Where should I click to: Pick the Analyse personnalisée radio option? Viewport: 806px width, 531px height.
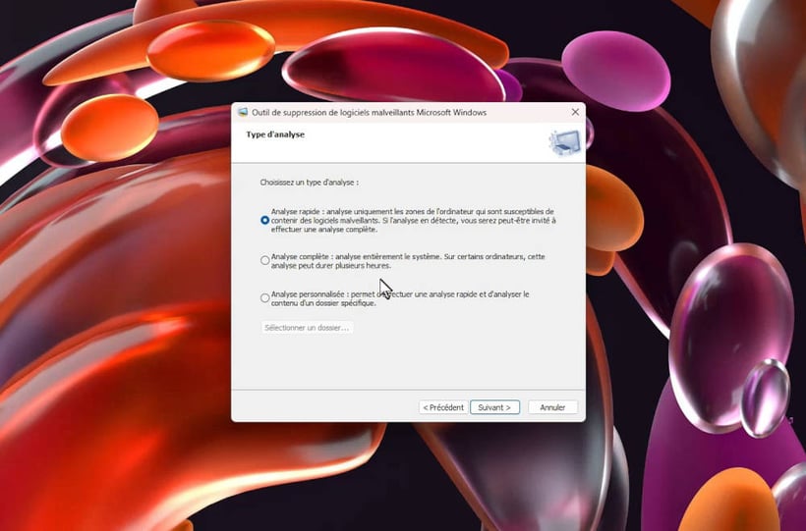[264, 298]
